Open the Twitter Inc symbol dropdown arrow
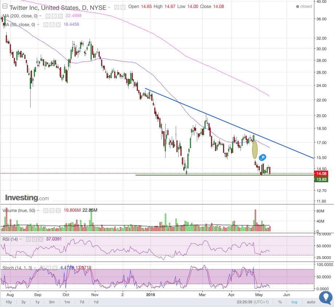Screen dimensions: 334x307 coord(109,8)
